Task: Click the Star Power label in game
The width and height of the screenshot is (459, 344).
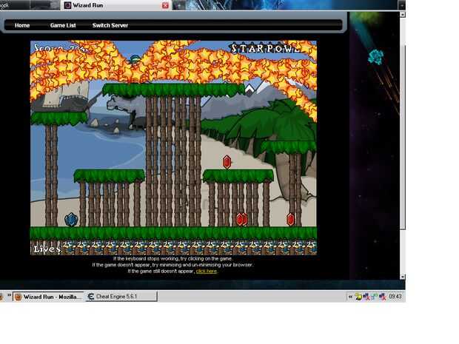Action: coord(266,49)
